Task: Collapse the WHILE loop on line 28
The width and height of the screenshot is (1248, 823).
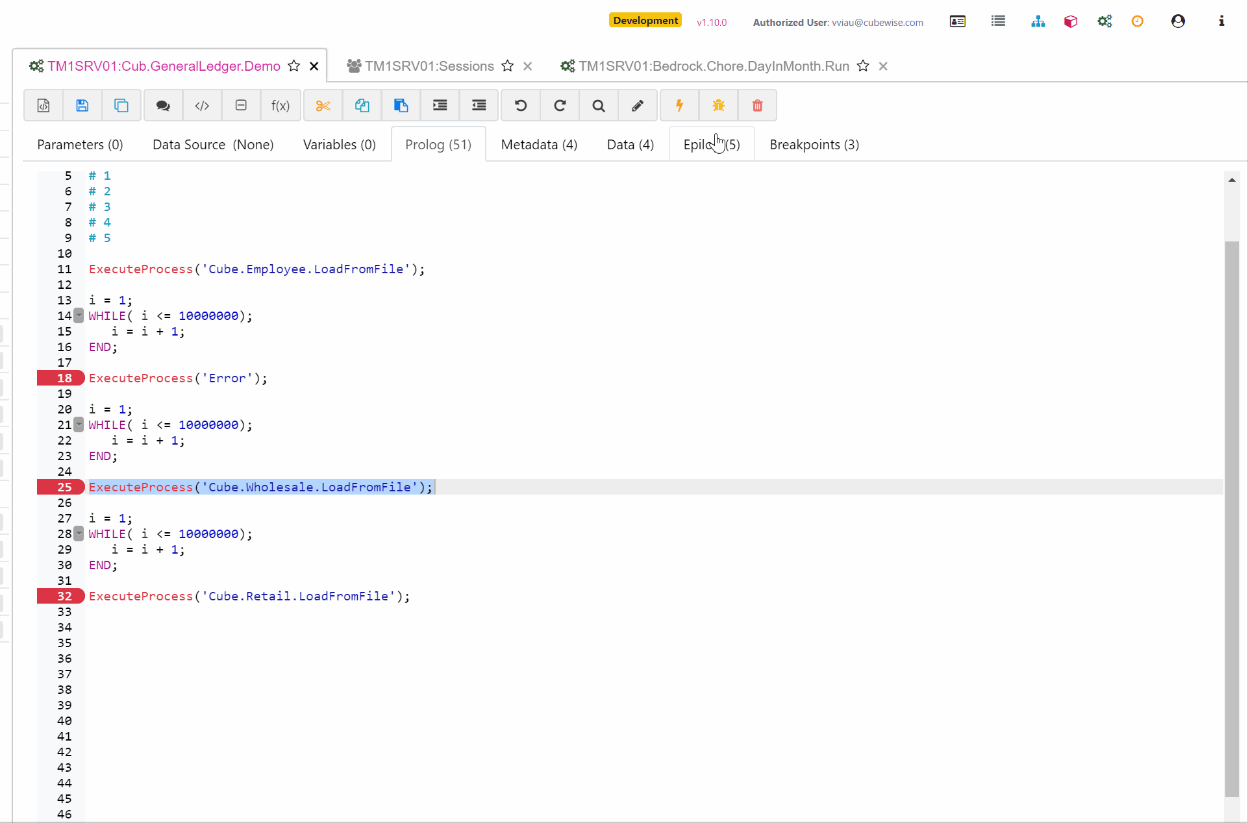Action: 79,534
